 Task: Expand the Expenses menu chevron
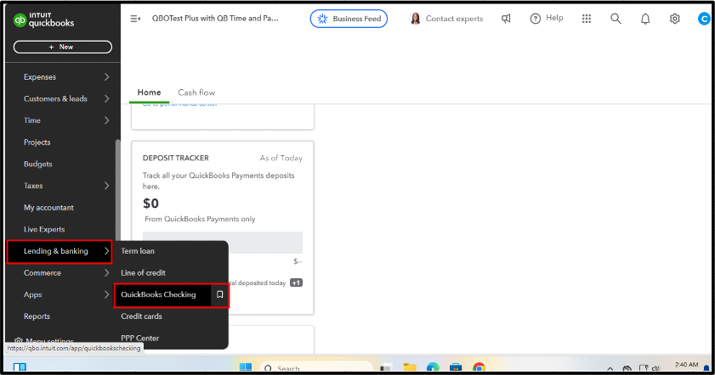coord(107,77)
